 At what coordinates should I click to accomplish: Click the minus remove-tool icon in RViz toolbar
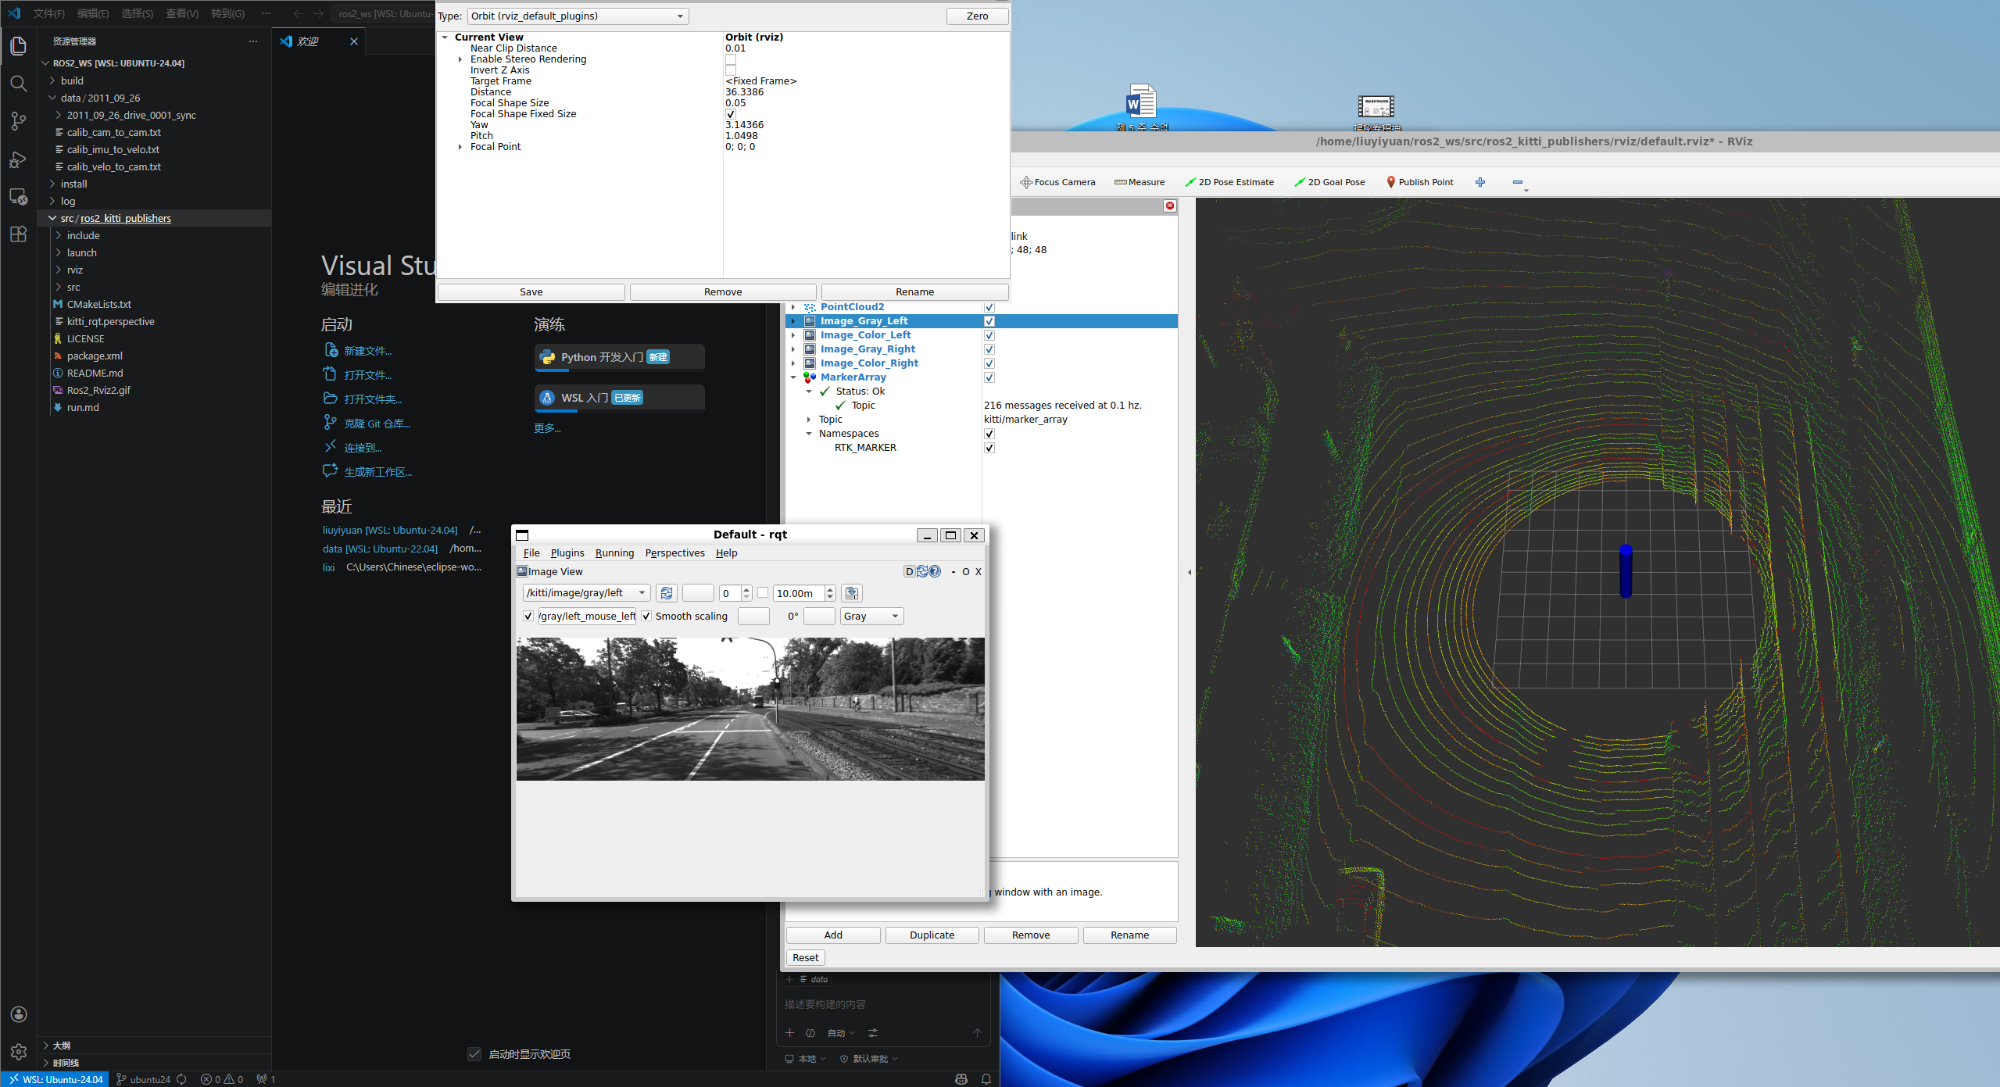(x=1518, y=182)
